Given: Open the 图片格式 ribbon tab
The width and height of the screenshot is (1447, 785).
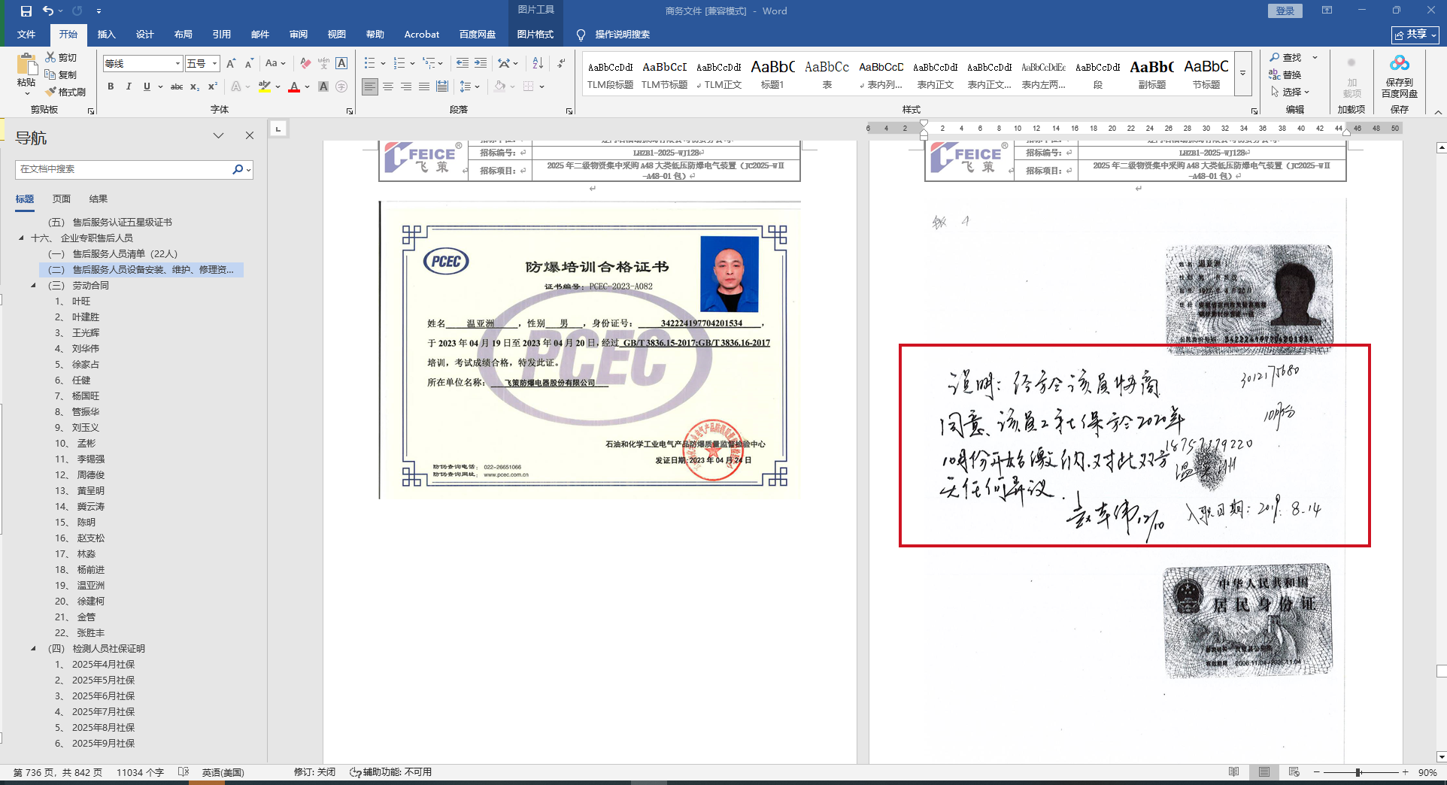Looking at the screenshot, I should 535,35.
